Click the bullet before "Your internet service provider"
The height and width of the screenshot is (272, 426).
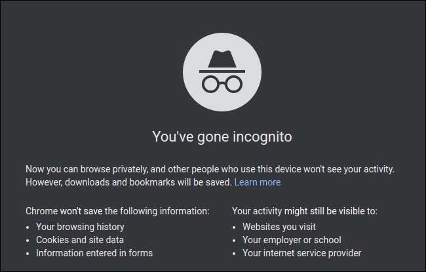coord(235,253)
